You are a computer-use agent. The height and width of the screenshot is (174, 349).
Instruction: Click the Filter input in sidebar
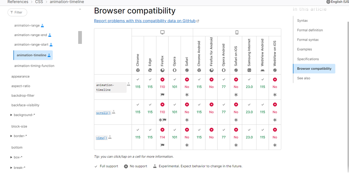click(17, 12)
